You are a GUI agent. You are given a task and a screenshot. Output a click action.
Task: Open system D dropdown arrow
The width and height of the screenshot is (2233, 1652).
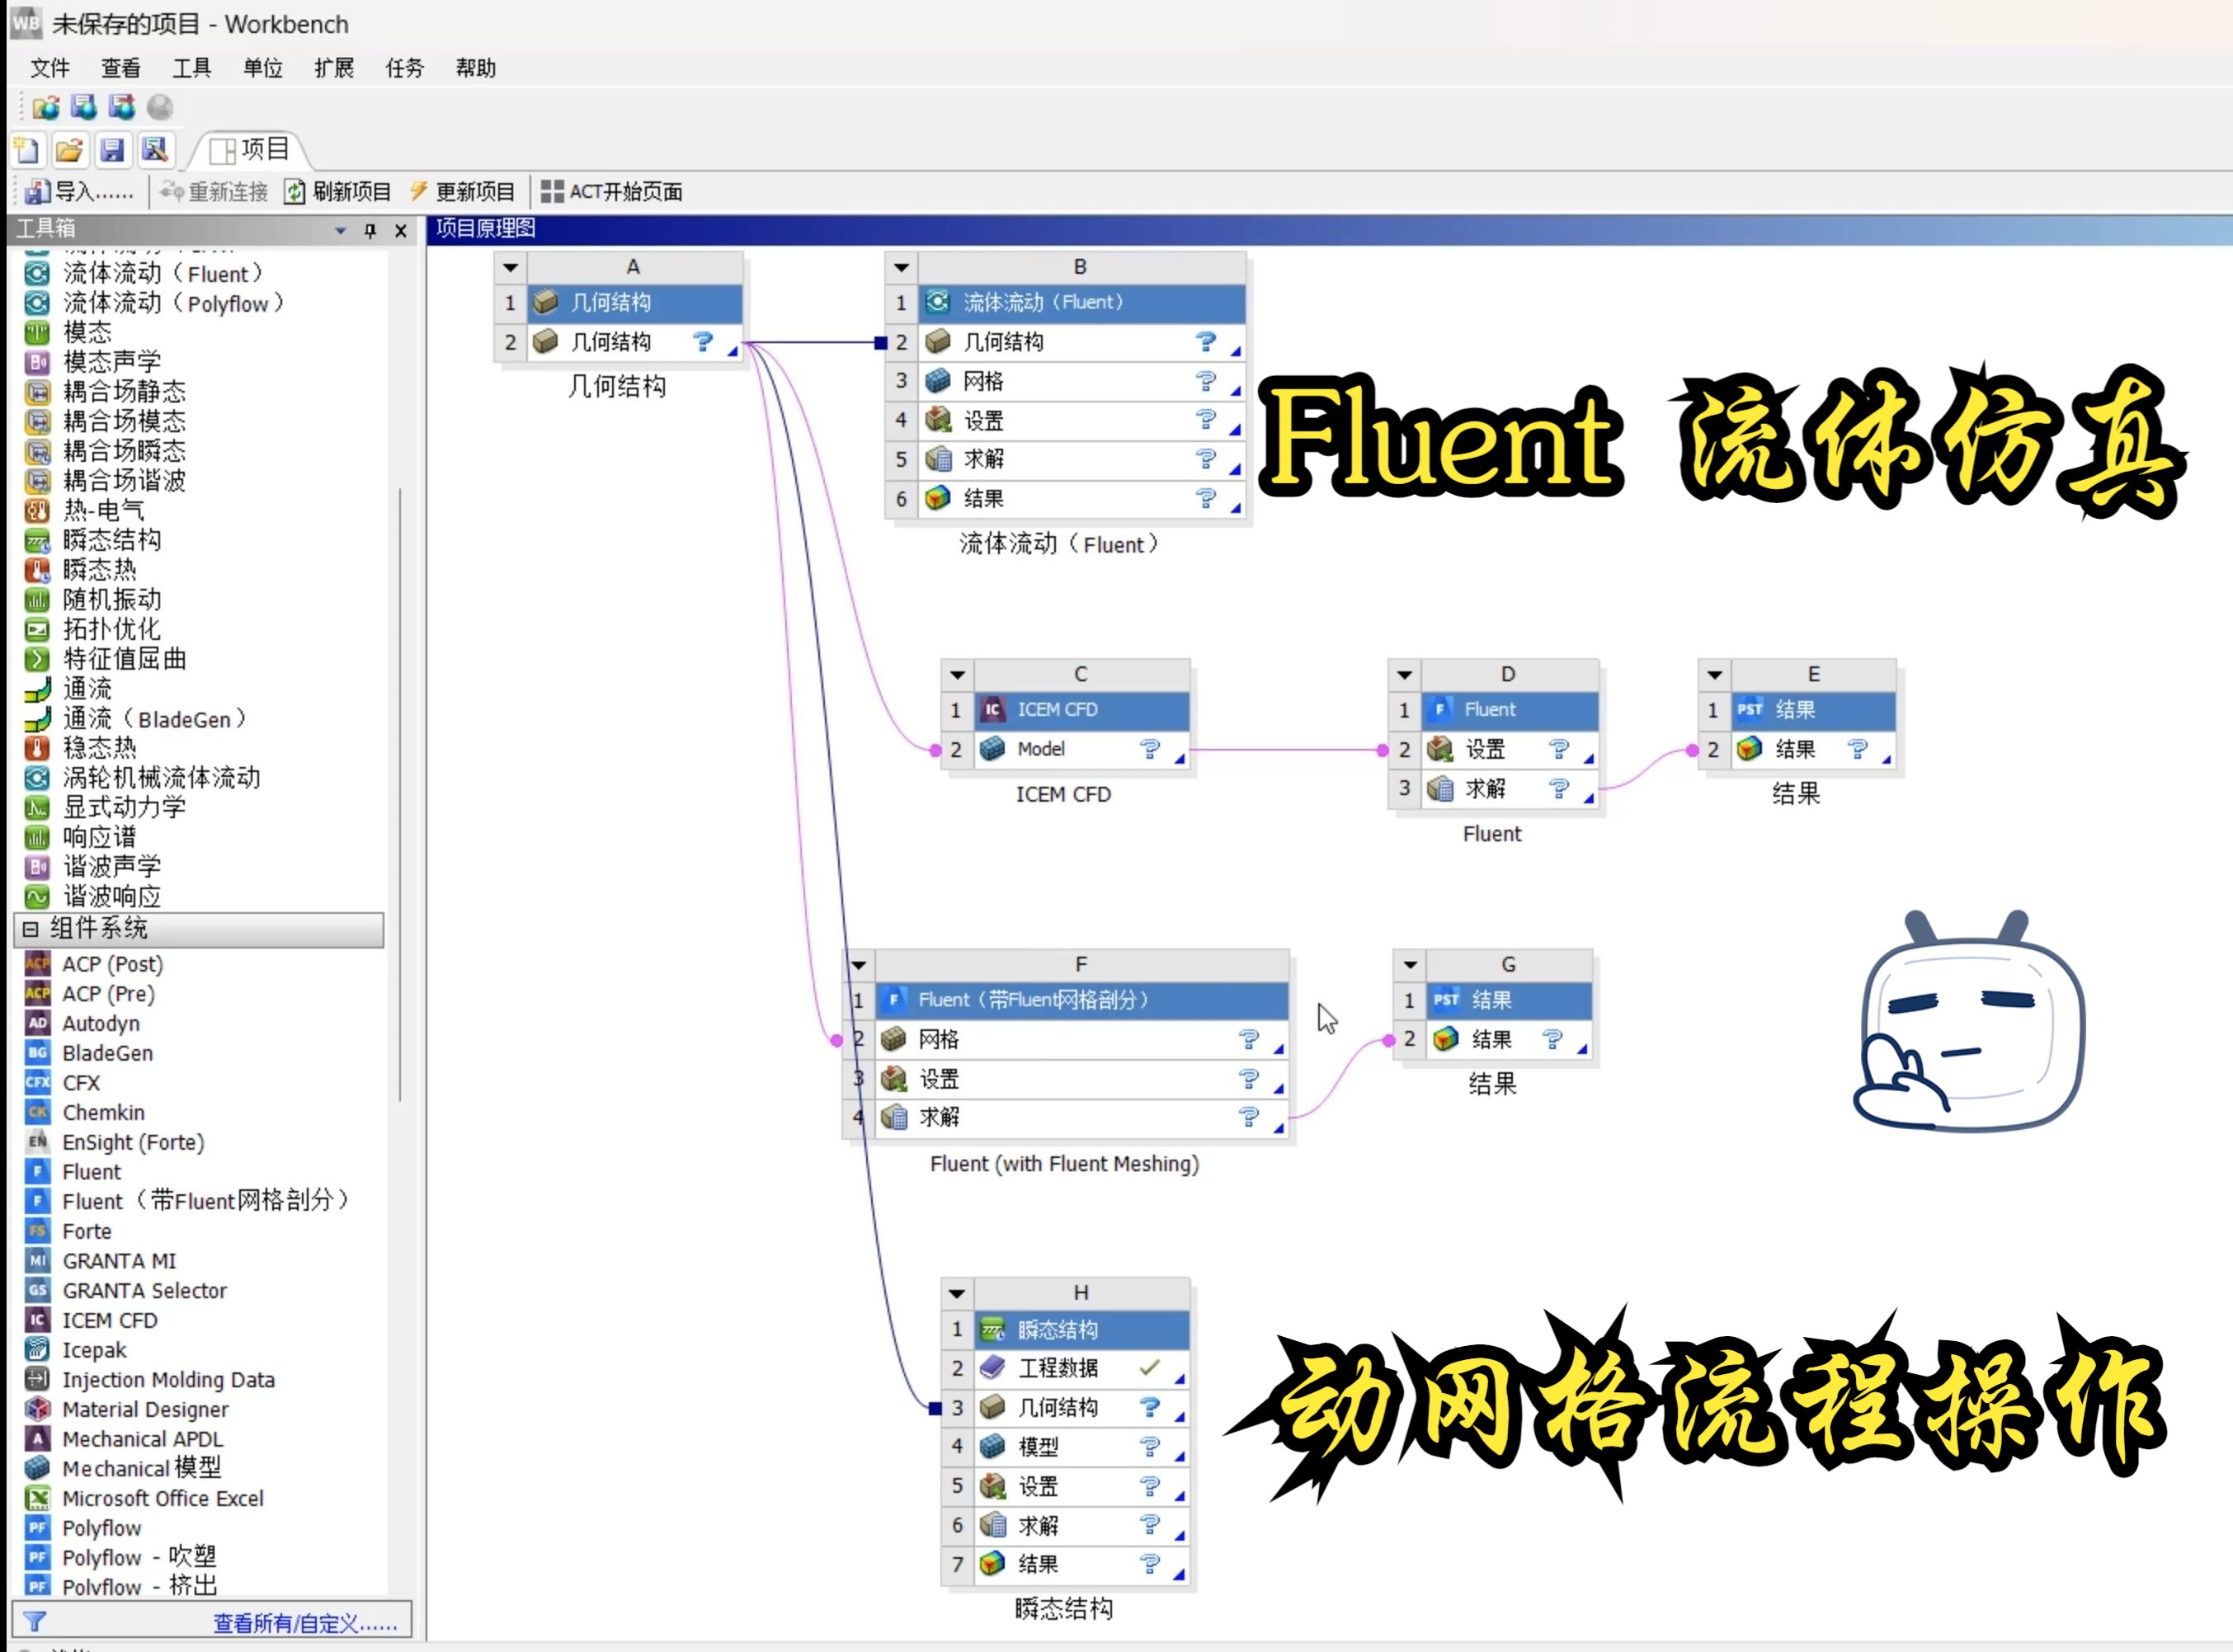(x=1404, y=675)
